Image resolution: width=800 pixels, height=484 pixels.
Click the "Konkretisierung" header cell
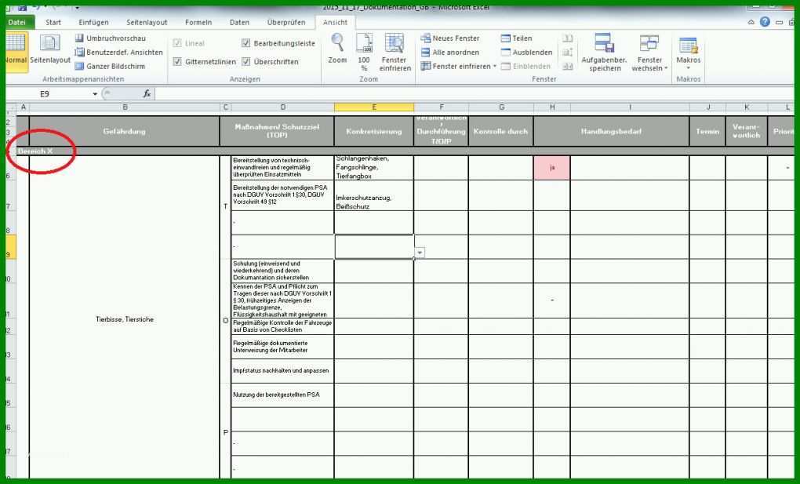click(374, 131)
